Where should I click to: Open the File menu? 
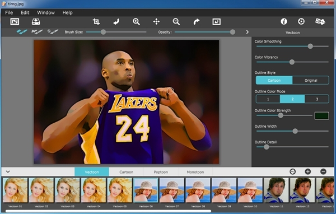[x=9, y=13]
